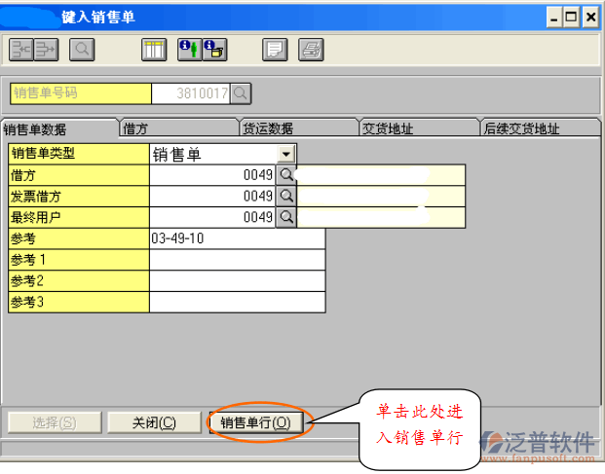Click the toolbar magnifier search icon
Screen dimensions: 605x474
pyautogui.click(x=82, y=50)
